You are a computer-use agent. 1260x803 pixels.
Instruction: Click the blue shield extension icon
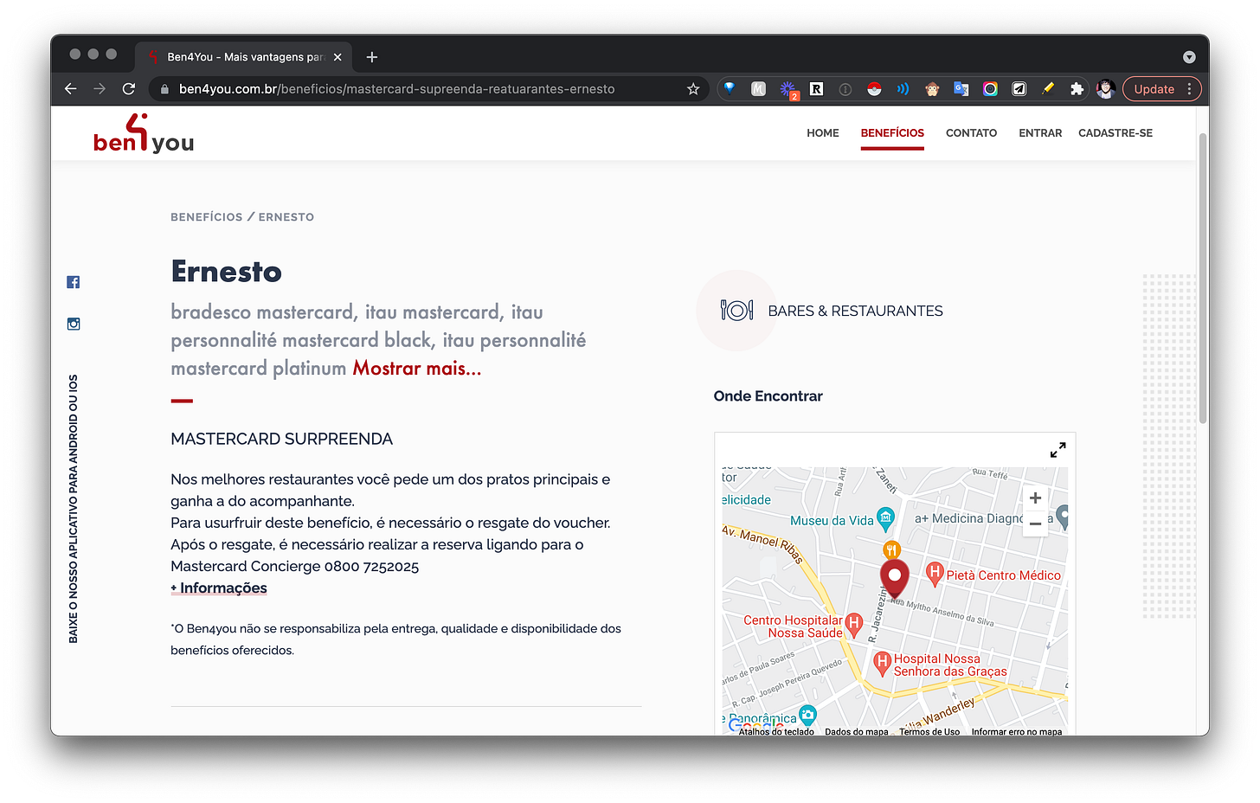pyautogui.click(x=730, y=88)
